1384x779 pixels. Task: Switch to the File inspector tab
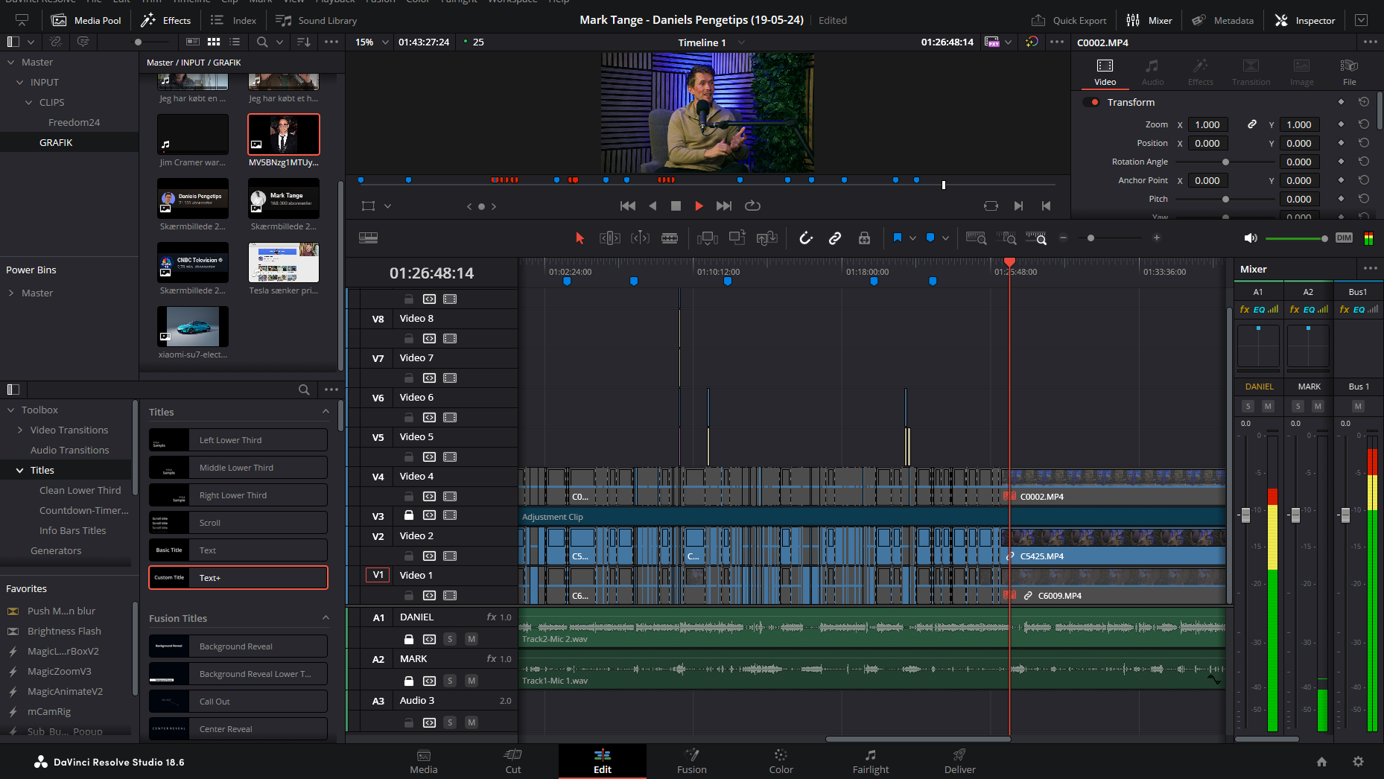pyautogui.click(x=1349, y=72)
